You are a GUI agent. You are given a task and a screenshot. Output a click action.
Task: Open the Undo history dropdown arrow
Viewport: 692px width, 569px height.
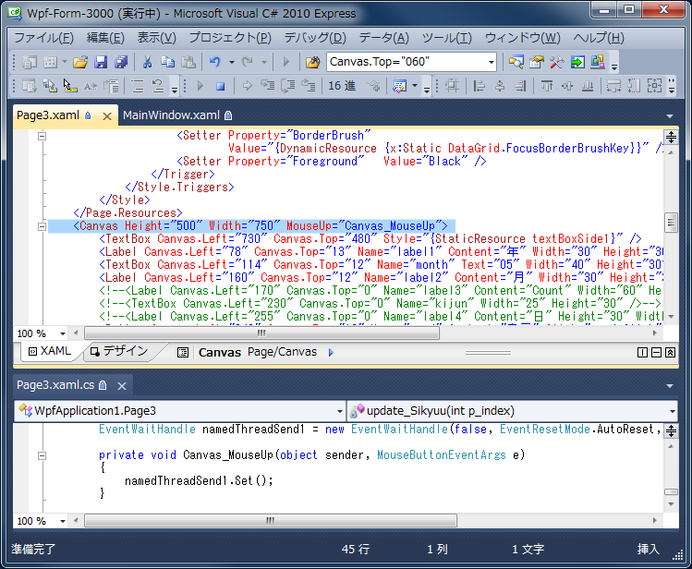click(x=231, y=62)
